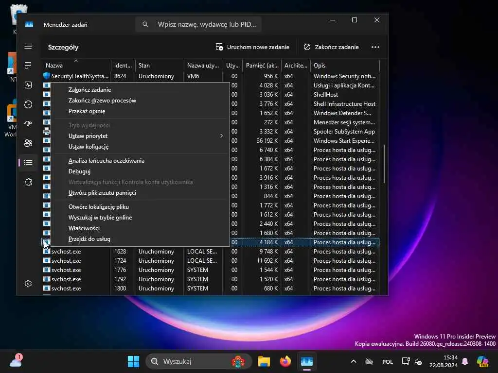Open Startup apps page icon in sidebar
Image resolution: width=498 pixels, height=373 pixels.
pos(28,124)
